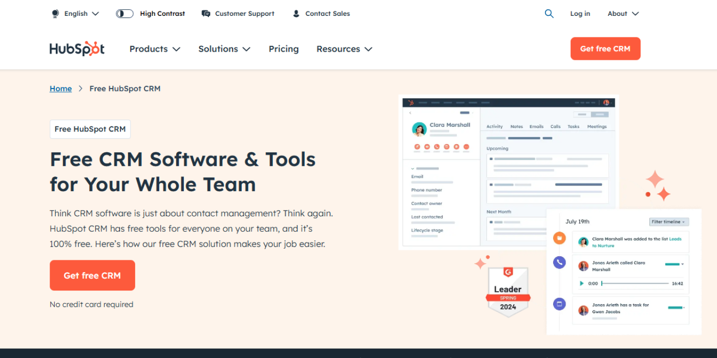Open the Pricing page
This screenshot has width=717, height=358.
284,49
